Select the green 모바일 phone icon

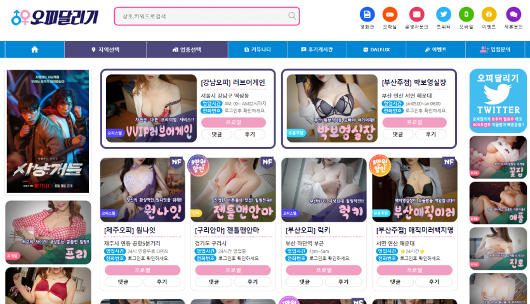(x=466, y=15)
